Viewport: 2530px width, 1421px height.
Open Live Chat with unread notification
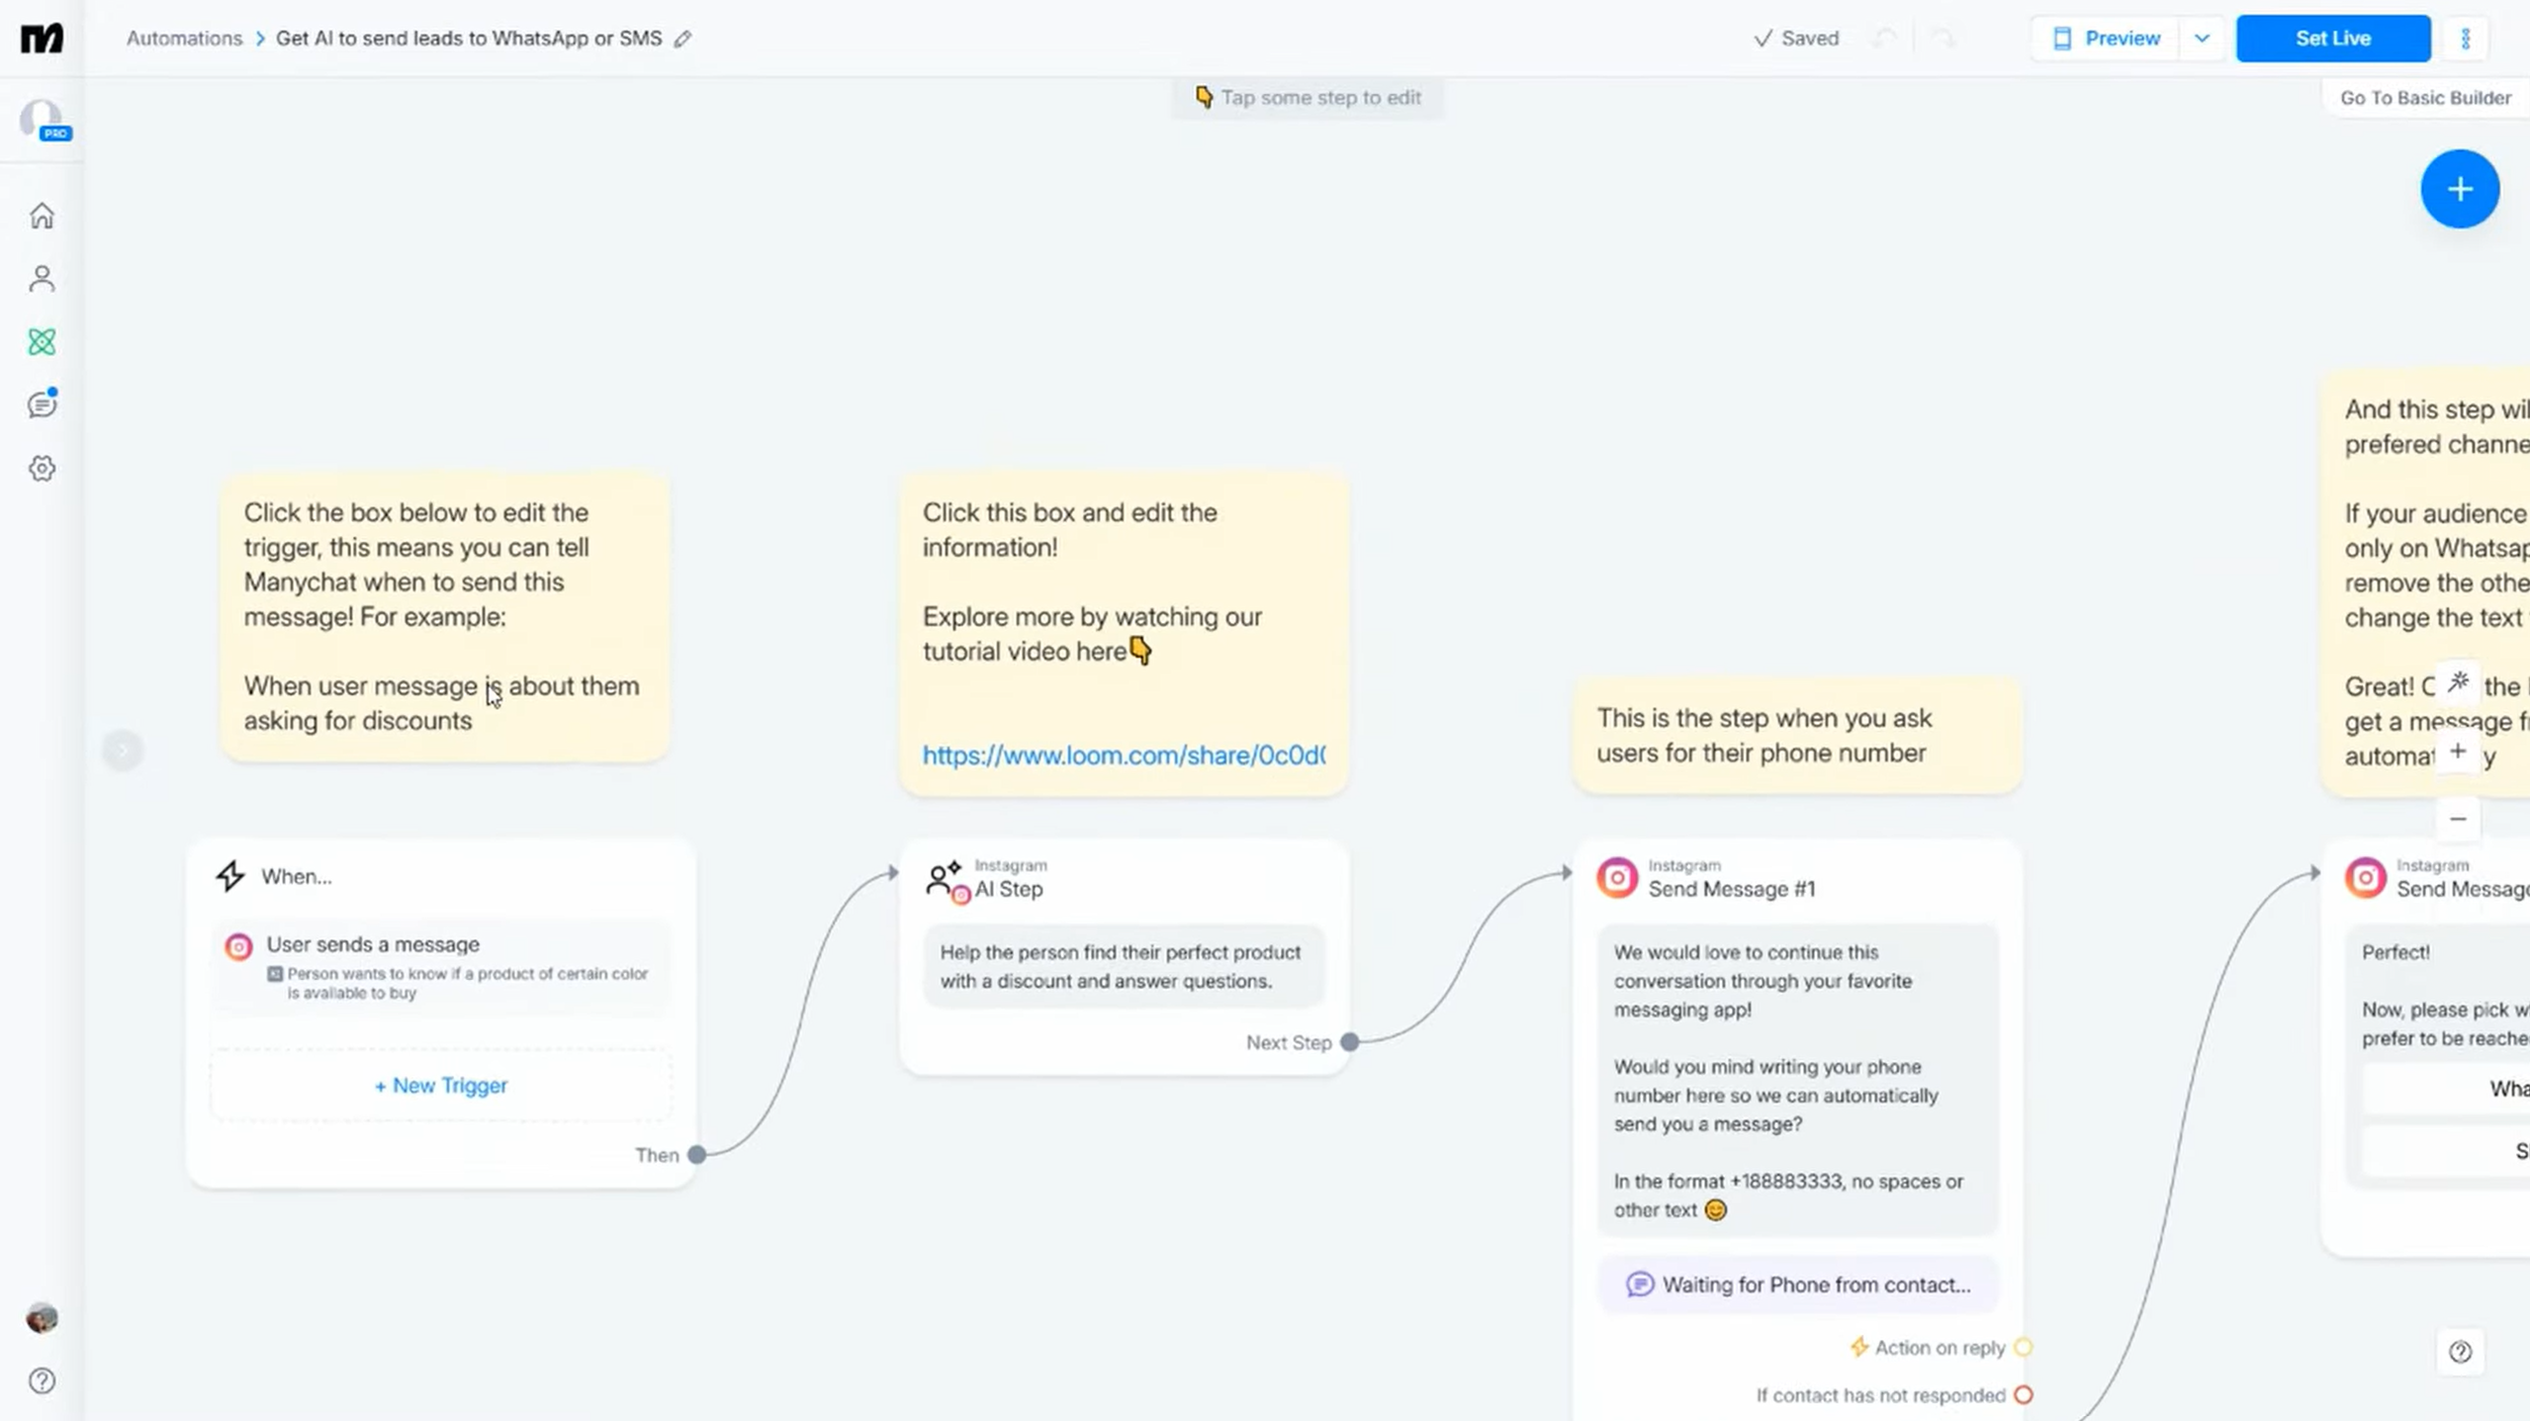[x=42, y=403]
